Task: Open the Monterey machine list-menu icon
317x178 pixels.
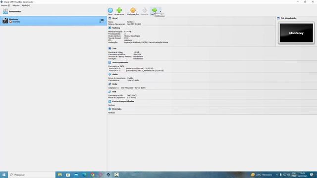Action: (102, 21)
